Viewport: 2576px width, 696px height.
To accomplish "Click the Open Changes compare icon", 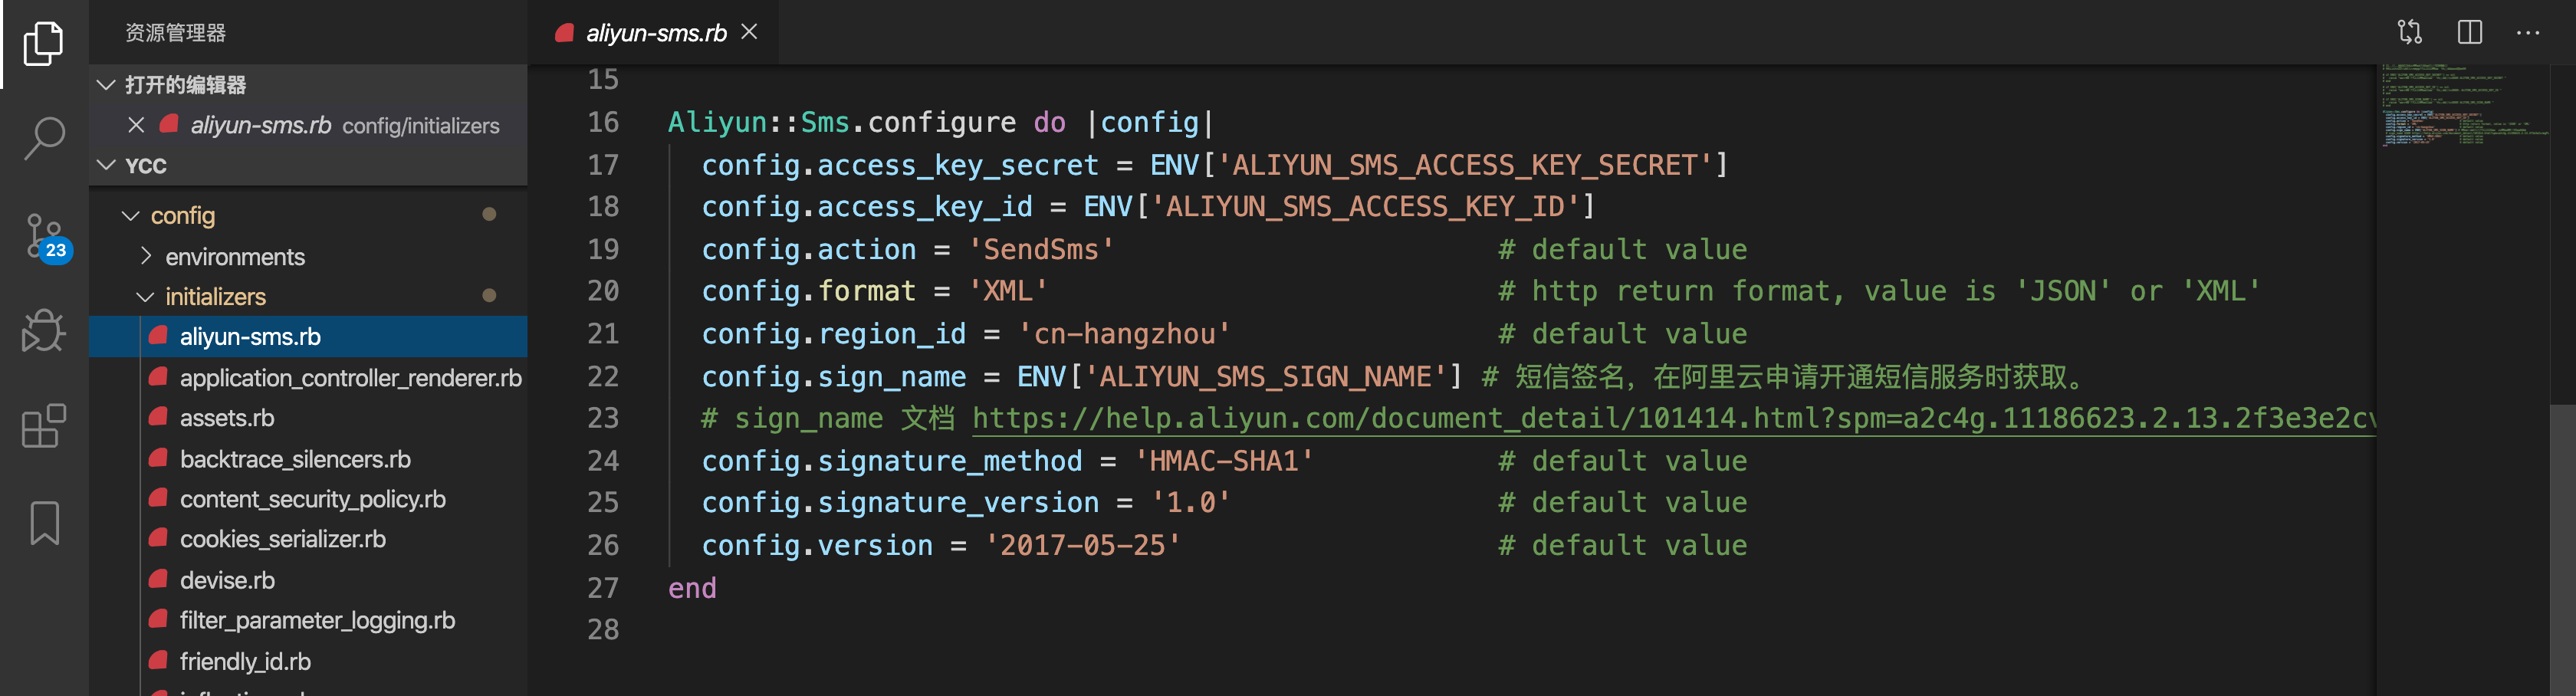I will (x=2410, y=32).
